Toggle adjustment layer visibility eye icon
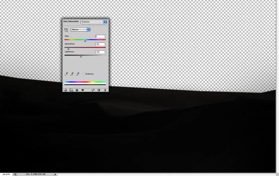This screenshot has height=176, width=279. 83,90
